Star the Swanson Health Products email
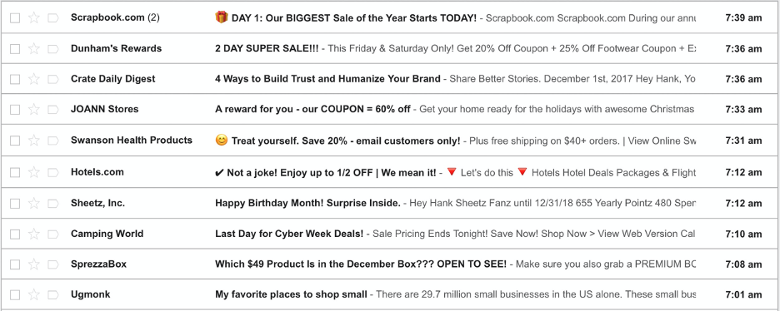This screenshot has height=311, width=780. (x=34, y=141)
